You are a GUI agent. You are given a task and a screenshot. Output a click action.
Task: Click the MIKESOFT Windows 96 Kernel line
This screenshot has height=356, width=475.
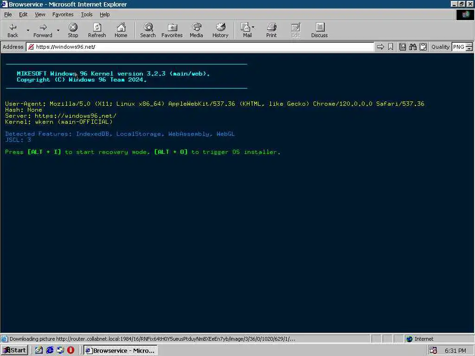(113, 74)
